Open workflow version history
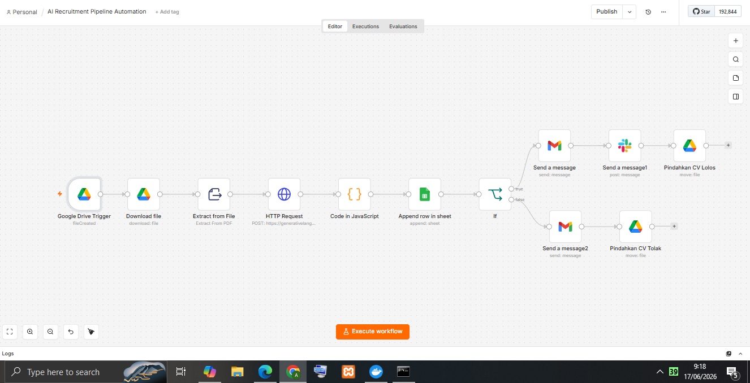750x383 pixels. click(x=648, y=11)
